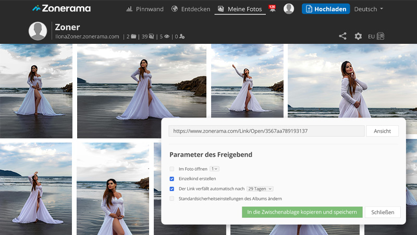Open the Deutsch language dropdown
The image size is (417, 235).
(x=369, y=9)
